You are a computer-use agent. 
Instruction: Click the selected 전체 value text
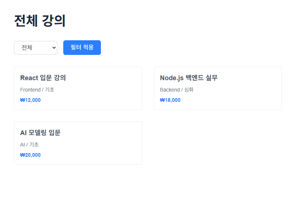27,48
